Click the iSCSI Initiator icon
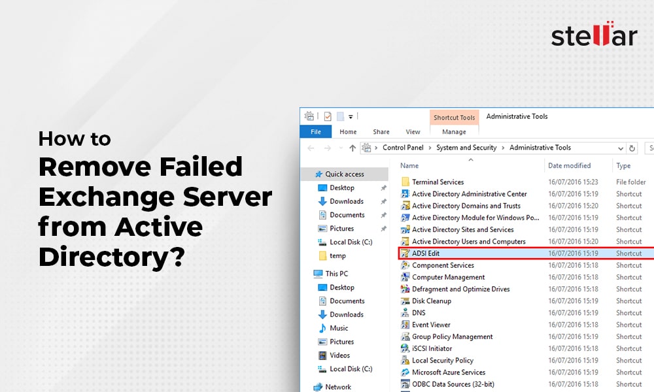 tap(405, 348)
